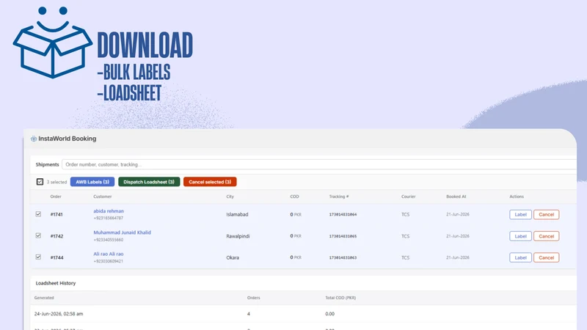Open the Label for order #1744
587x330 pixels.
520,257
